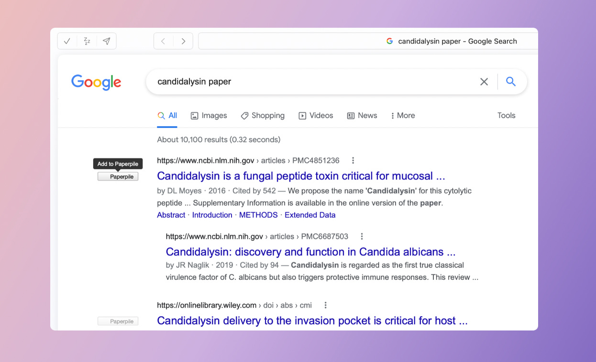Click the blue magnifier search icon
Viewport: 596px width, 362px height.
click(511, 82)
